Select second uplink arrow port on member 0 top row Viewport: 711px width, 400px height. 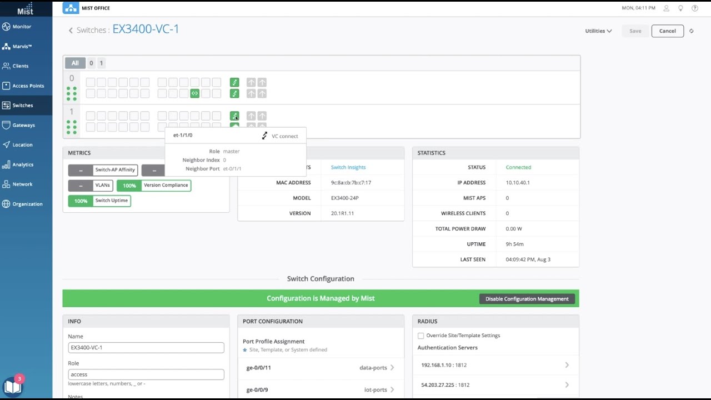click(x=262, y=82)
